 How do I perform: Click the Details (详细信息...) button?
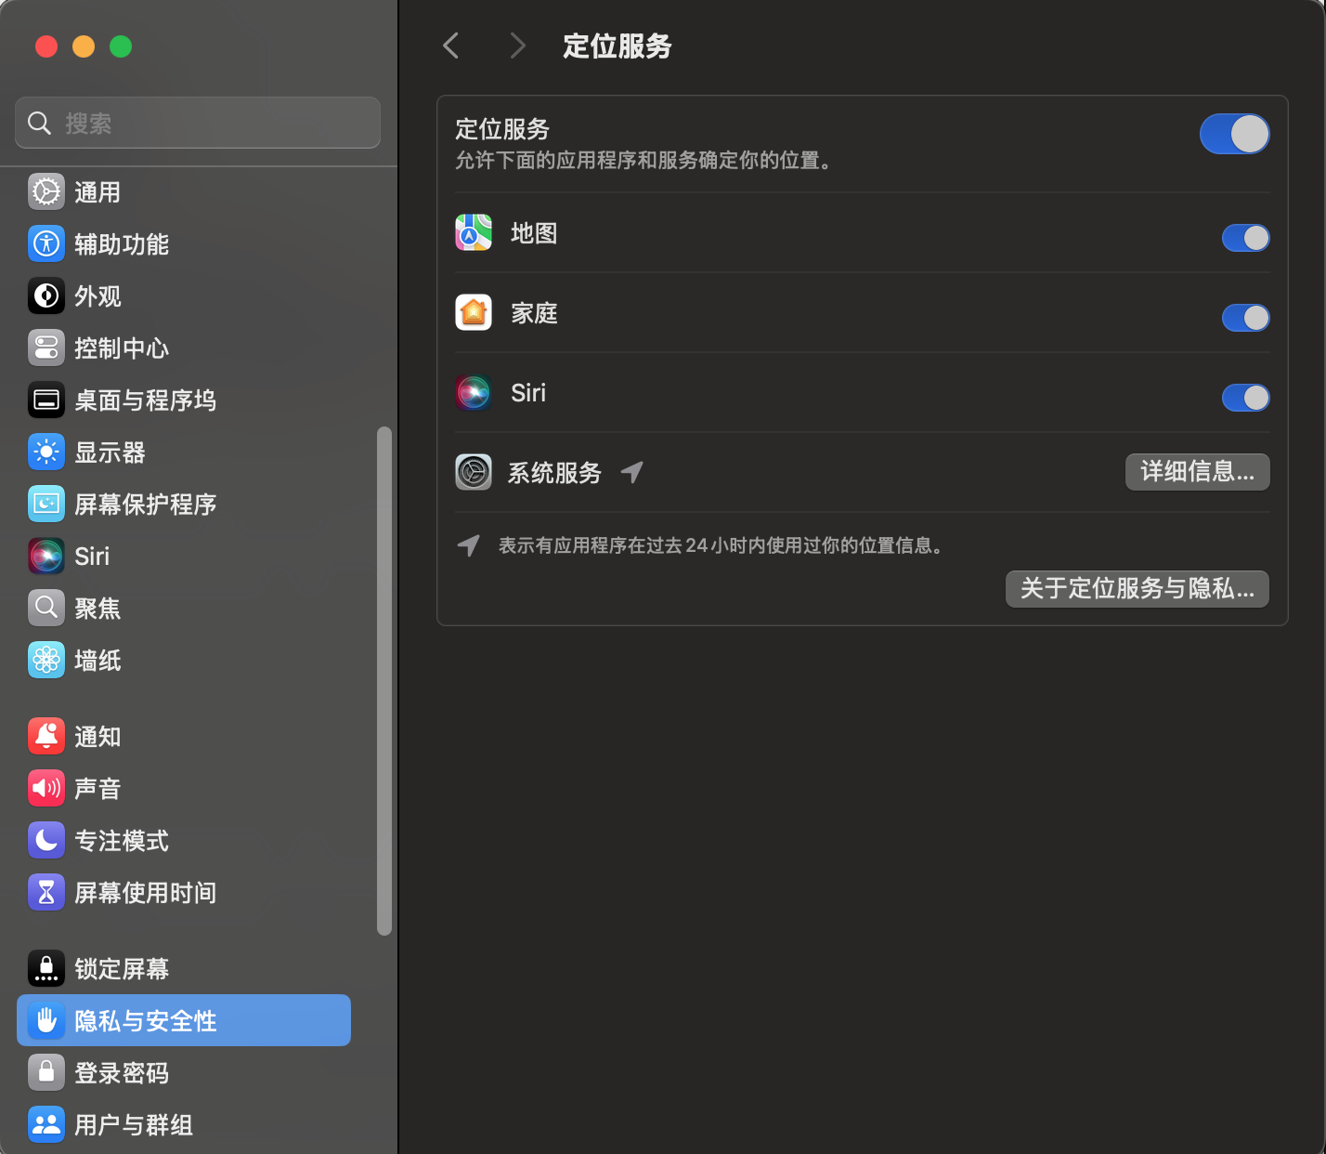point(1197,472)
